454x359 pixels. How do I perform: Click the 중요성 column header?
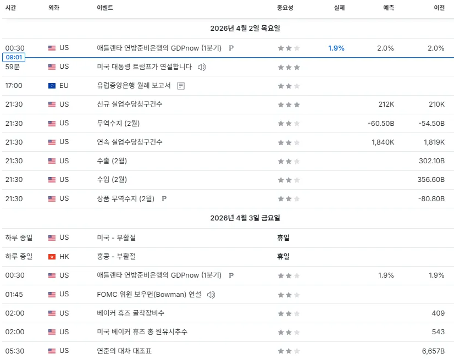[285, 8]
